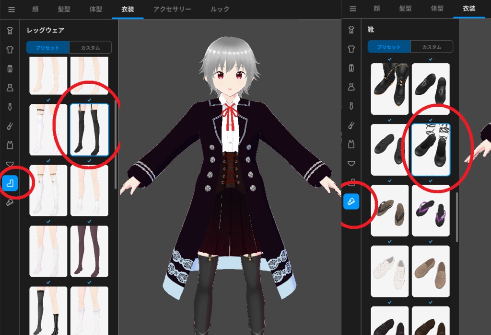Screen dimensions: 491x335
Task: Select the necktie neck accessory icon in the legwear sidebar
Action: (x=10, y=107)
